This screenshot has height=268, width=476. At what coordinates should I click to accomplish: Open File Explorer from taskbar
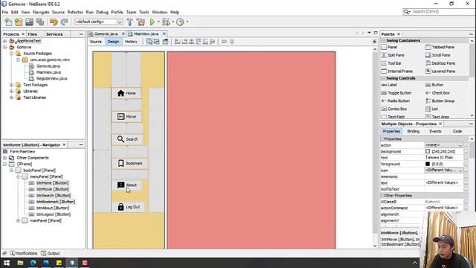[20, 263]
